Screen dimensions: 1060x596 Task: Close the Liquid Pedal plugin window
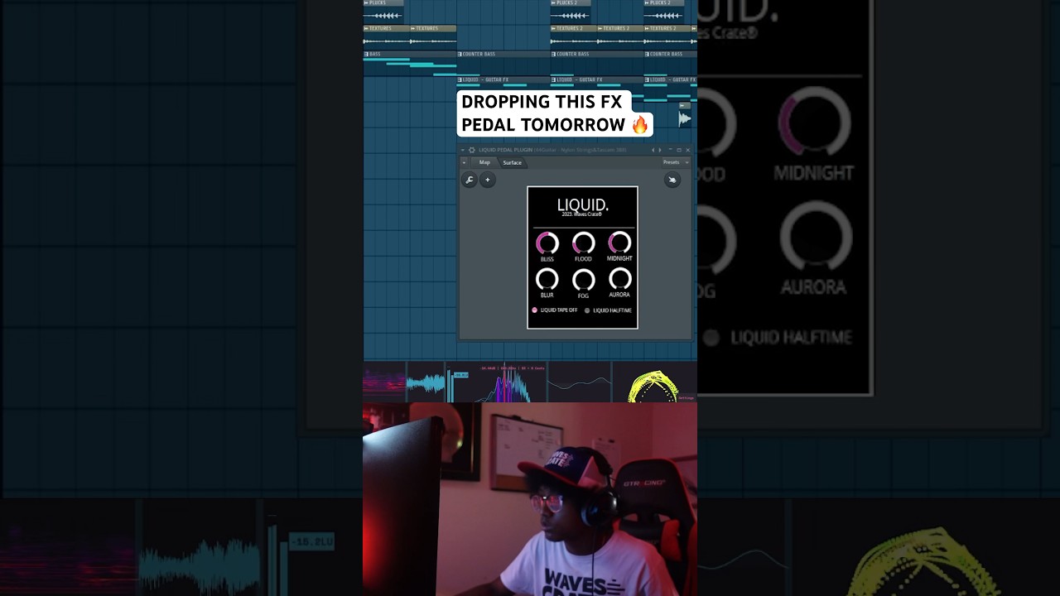pos(688,150)
